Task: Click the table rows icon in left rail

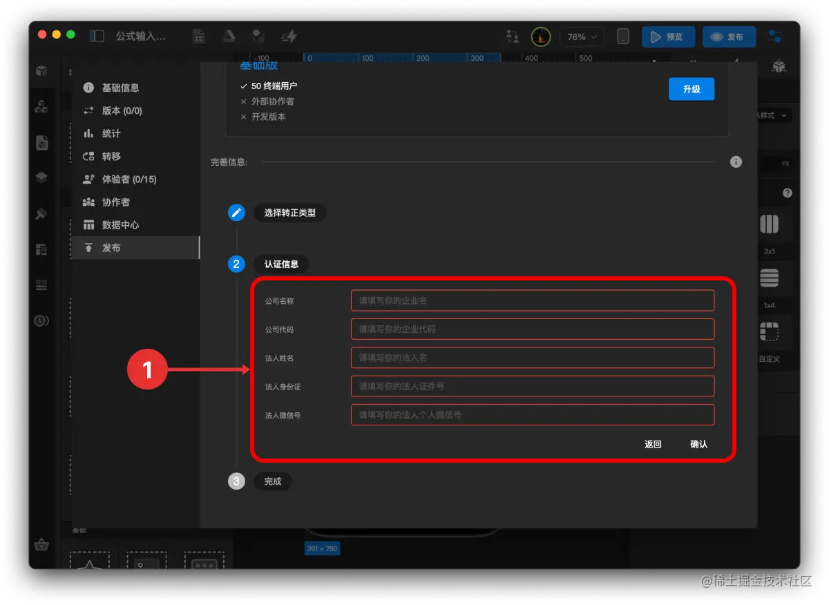Action: click(41, 285)
